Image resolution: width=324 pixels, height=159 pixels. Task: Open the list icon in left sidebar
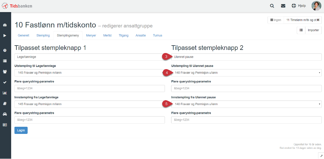(5, 61)
